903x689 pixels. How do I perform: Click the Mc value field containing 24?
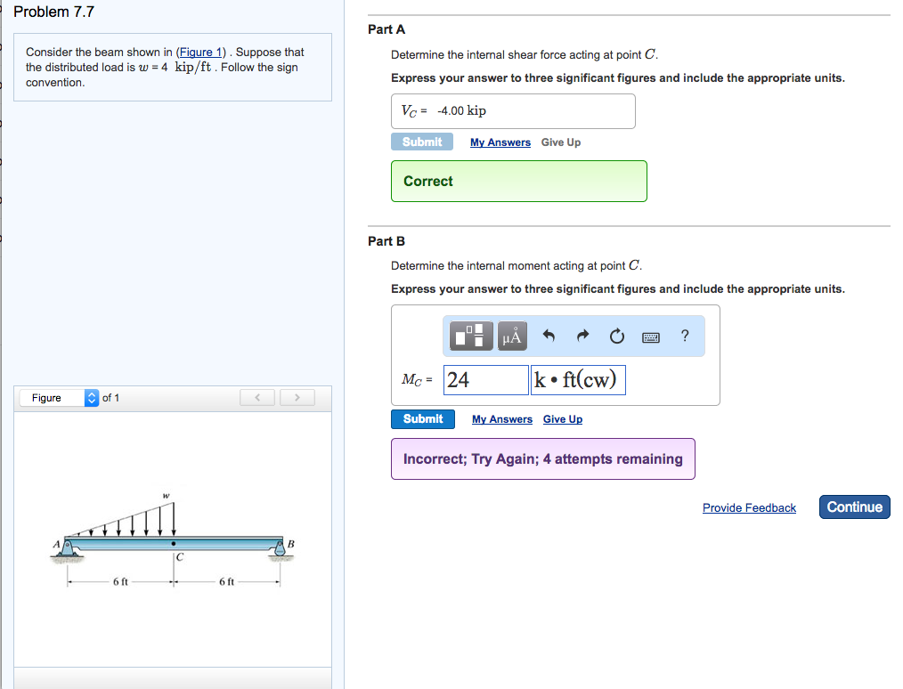point(485,380)
